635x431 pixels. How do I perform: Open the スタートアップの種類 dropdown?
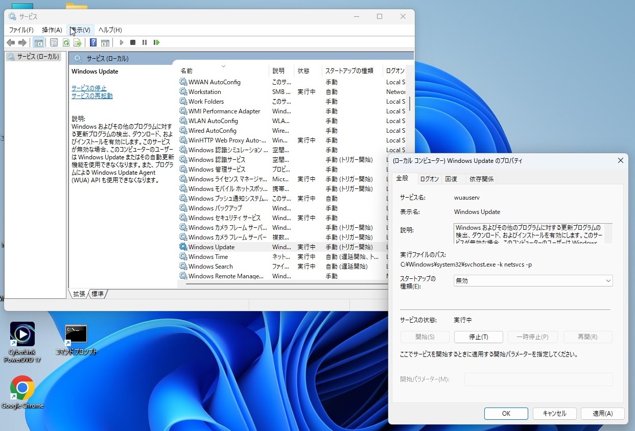point(533,281)
